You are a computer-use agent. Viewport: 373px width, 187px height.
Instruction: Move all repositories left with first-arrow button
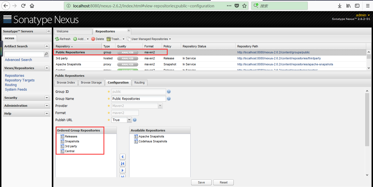(123, 164)
